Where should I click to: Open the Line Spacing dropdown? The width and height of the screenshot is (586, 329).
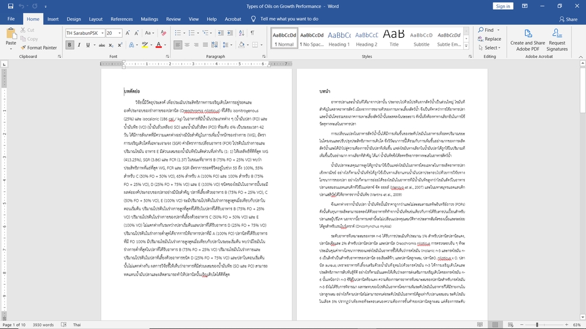[x=227, y=45]
